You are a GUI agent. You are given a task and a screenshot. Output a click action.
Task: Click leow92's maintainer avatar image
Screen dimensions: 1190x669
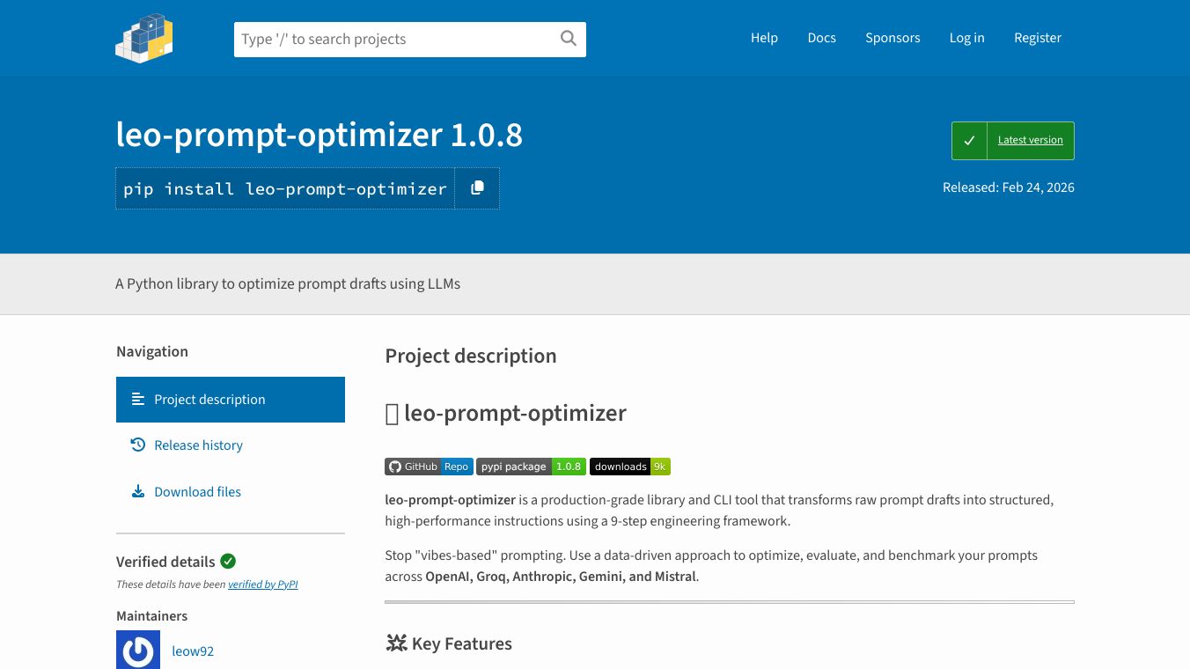pyautogui.click(x=138, y=650)
